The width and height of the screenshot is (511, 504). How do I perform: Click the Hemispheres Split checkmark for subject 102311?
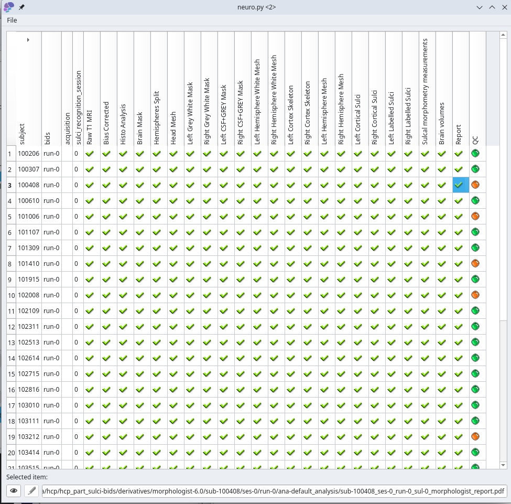[x=157, y=327]
